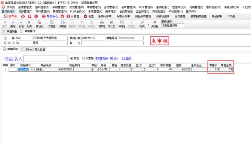Click the red chat bubble icon
This screenshot has width=251, height=144.
click(30, 16)
